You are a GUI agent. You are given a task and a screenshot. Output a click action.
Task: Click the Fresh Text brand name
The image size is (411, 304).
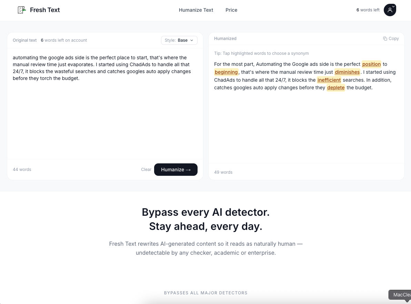45,10
